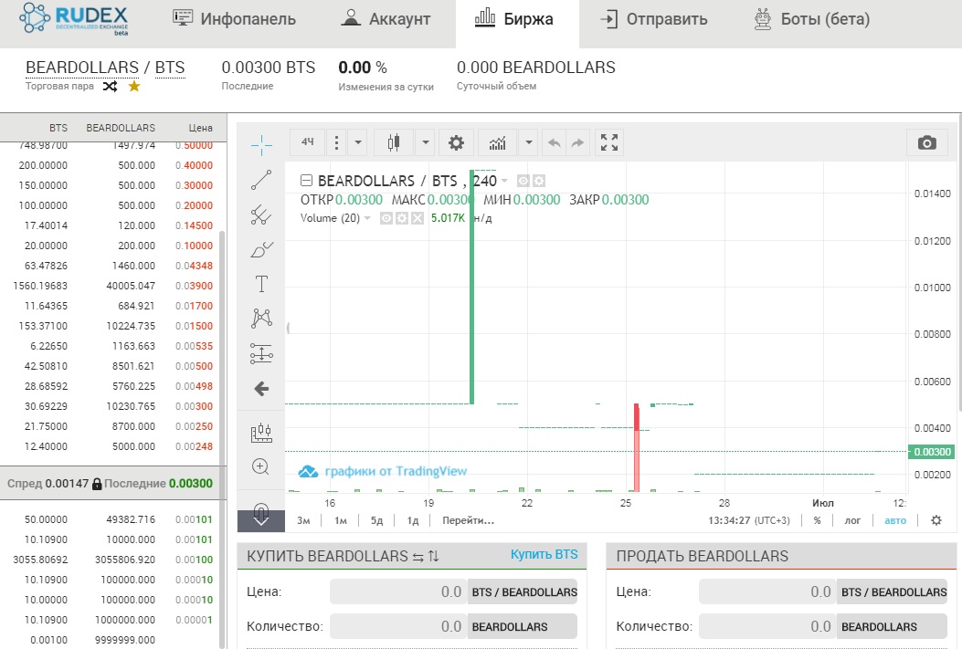Open the Аккаунт tab
This screenshot has height=649, width=962.
click(x=386, y=19)
